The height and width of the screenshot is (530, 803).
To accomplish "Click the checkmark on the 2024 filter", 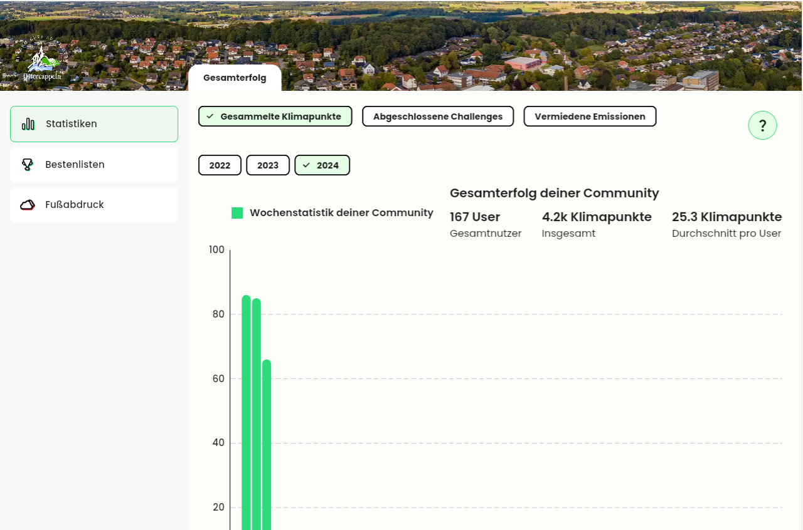I will pyautogui.click(x=306, y=165).
